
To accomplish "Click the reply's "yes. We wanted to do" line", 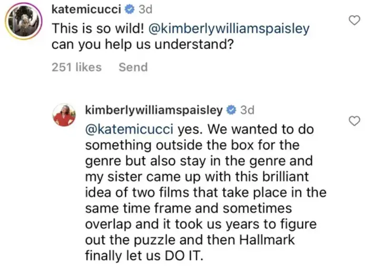I will tap(246, 129).
